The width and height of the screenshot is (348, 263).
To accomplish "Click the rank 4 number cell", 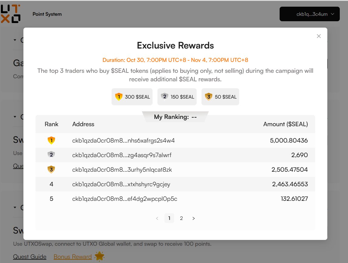I will coord(51,184).
